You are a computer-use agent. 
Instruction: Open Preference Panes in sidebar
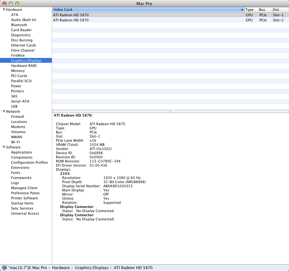pos(25,193)
